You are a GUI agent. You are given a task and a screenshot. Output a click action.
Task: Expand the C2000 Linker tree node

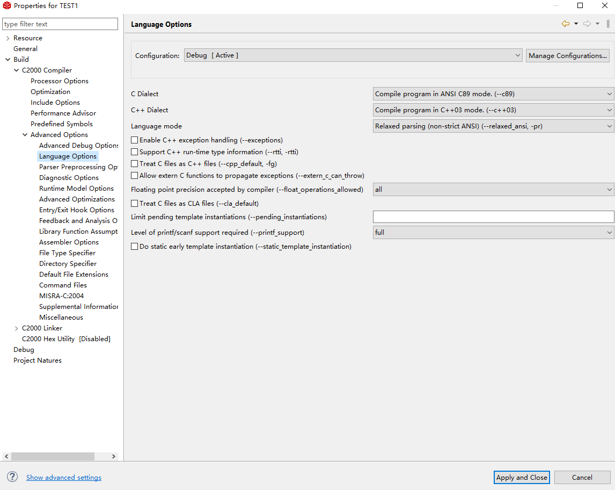tap(16, 328)
